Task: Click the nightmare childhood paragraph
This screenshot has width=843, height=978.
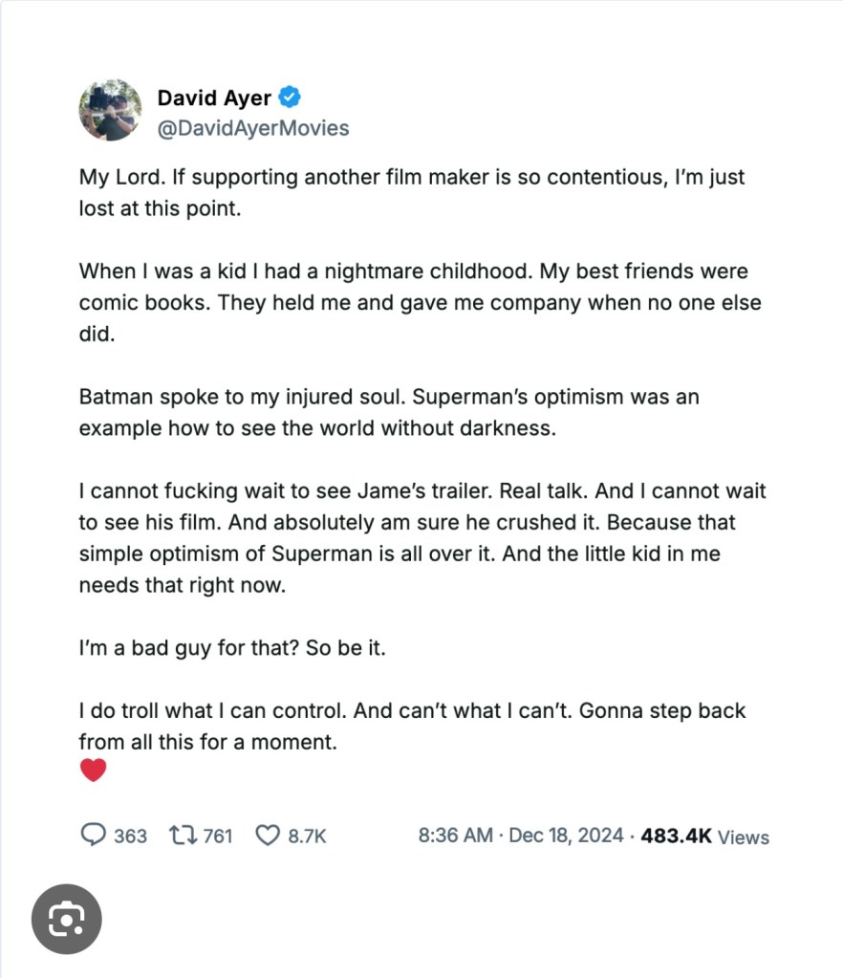Action: coord(419,301)
